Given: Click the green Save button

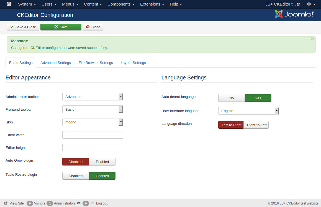Looking at the screenshot, I should [61, 27].
